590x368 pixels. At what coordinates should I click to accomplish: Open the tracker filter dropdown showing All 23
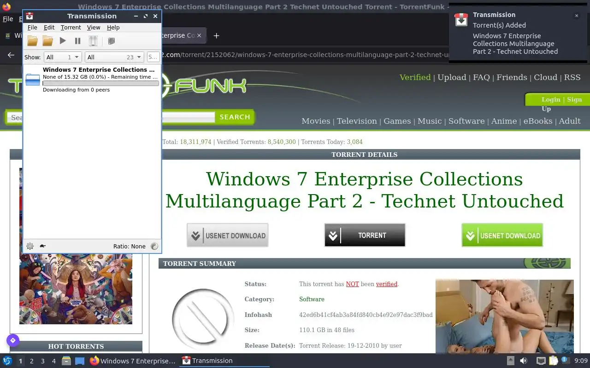(x=114, y=57)
